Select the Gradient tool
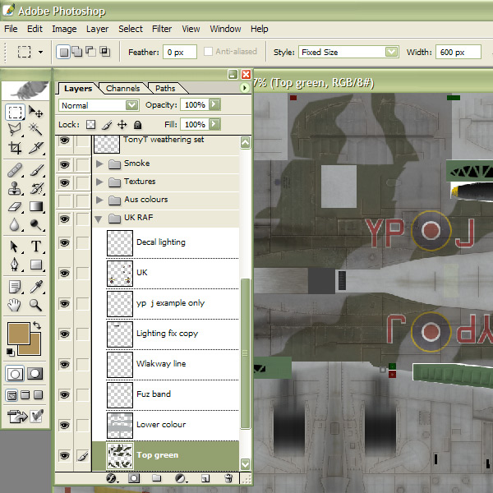The height and width of the screenshot is (493, 493). pos(35,206)
